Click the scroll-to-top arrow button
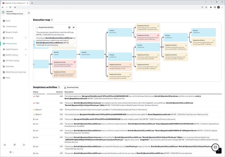This screenshot has width=225, height=157. 219,151
